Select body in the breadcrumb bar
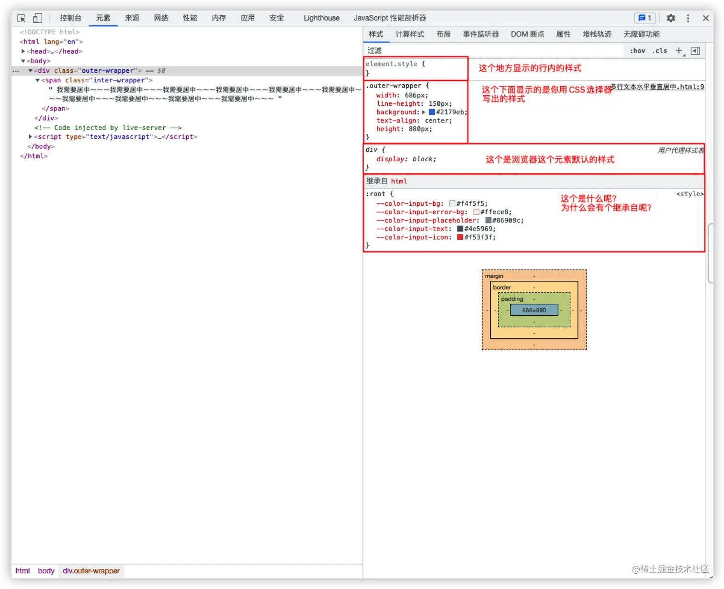Image resolution: width=724 pixels, height=589 pixels. coord(46,571)
